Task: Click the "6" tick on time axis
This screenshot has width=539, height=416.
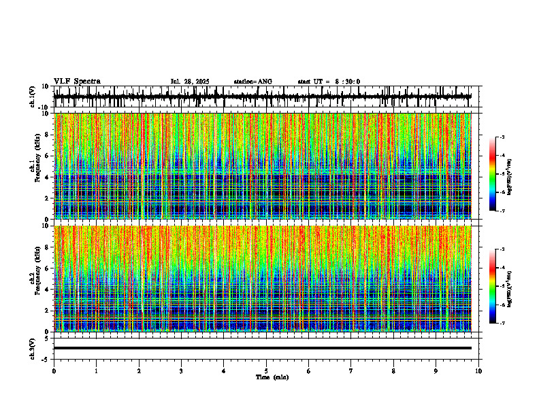Action: coord(309,371)
